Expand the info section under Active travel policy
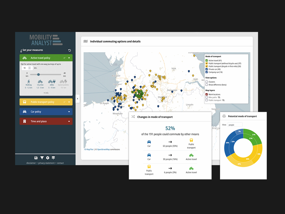The height and width of the screenshot is (214, 285). 46,93
